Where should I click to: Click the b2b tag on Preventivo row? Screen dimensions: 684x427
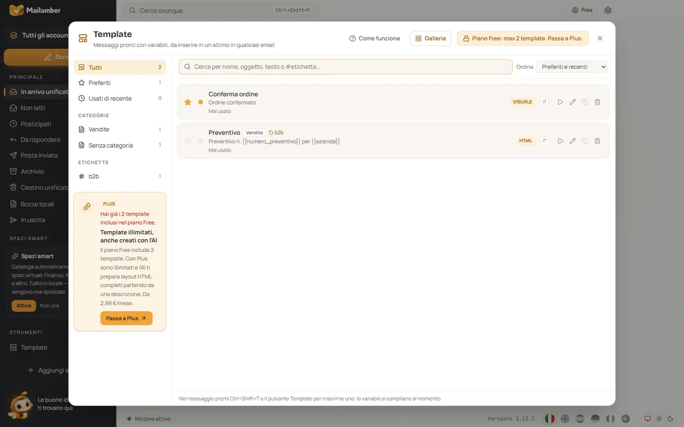point(276,132)
